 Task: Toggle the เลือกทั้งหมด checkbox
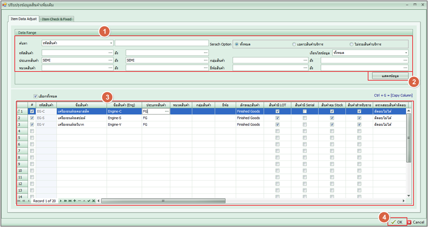pos(36,96)
